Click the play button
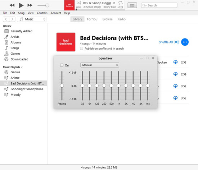The height and width of the screenshot is (170, 198). tap(21, 5)
